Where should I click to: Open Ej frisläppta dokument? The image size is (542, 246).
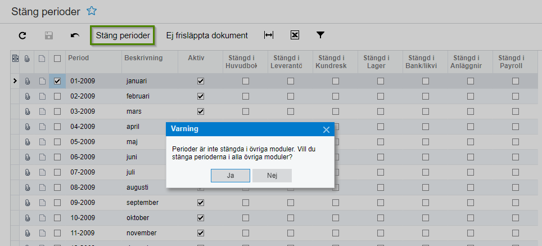point(207,35)
